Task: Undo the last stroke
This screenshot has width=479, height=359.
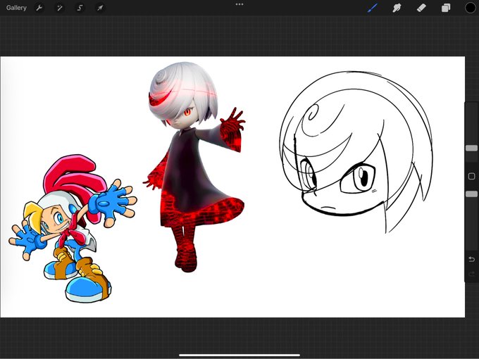Action: (x=472, y=259)
